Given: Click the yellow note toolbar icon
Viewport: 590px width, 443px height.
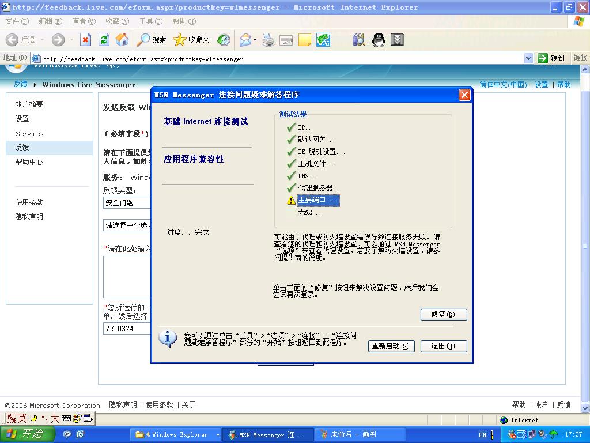Looking at the screenshot, I should 304,40.
